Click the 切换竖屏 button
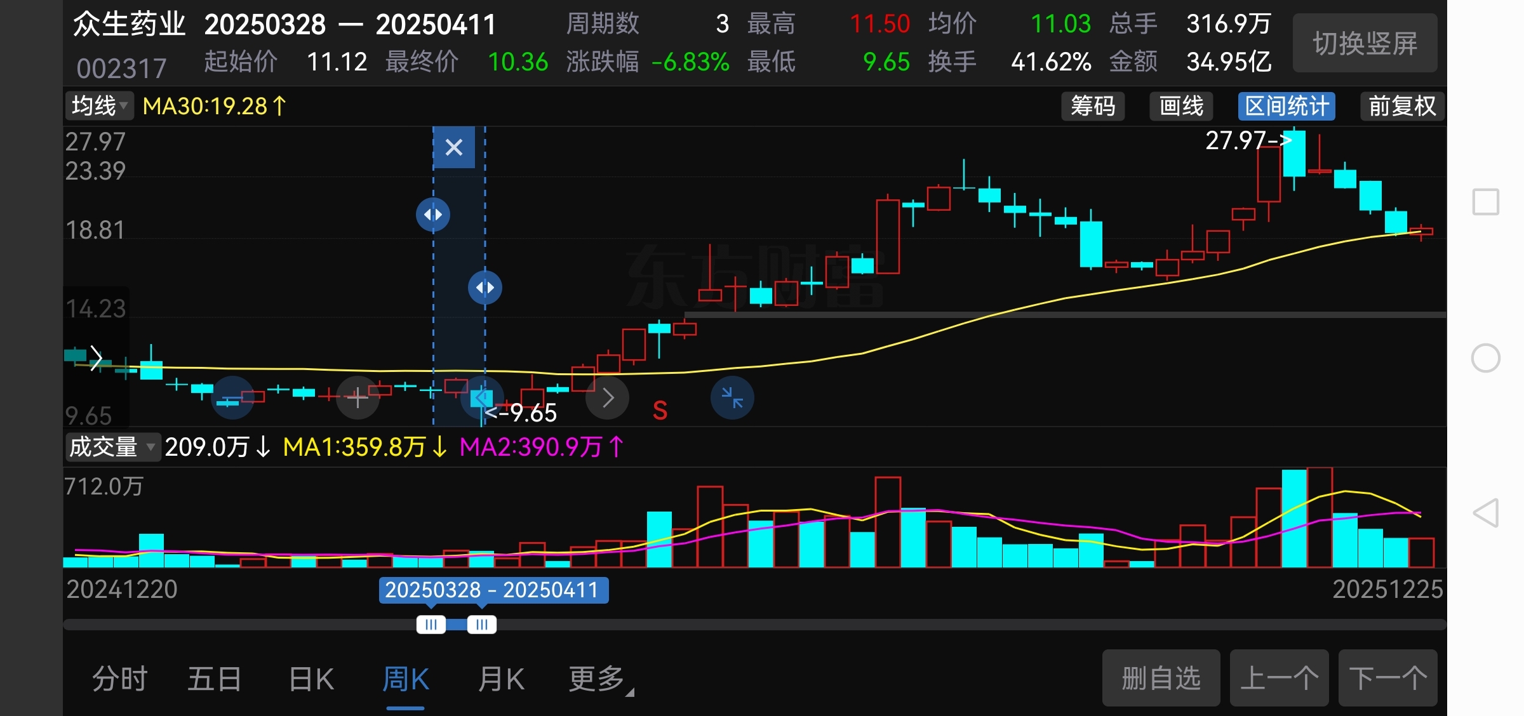 pos(1365,43)
